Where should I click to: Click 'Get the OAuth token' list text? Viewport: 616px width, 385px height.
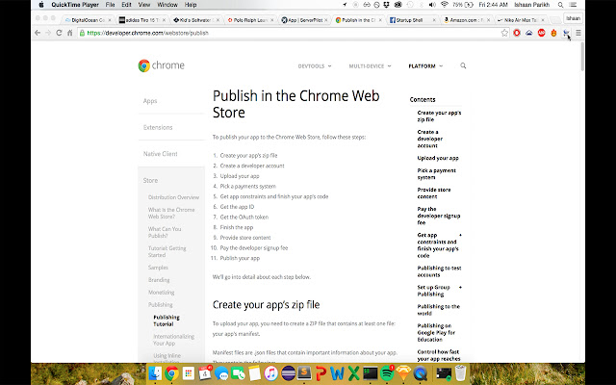point(244,217)
